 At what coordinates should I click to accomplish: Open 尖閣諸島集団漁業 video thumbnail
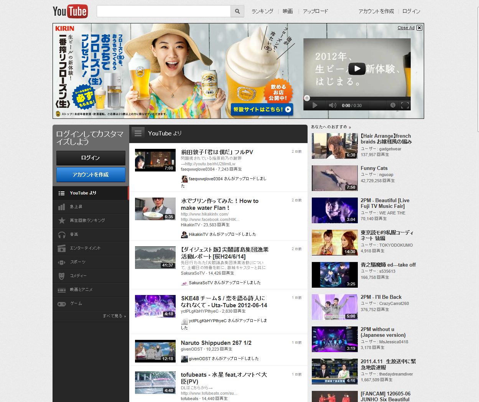155,257
